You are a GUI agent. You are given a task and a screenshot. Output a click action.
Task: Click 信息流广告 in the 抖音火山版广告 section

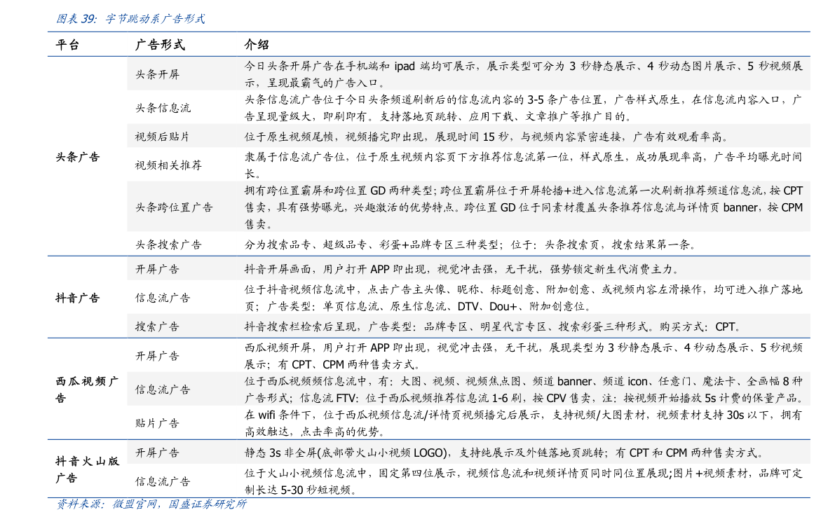pos(163,481)
